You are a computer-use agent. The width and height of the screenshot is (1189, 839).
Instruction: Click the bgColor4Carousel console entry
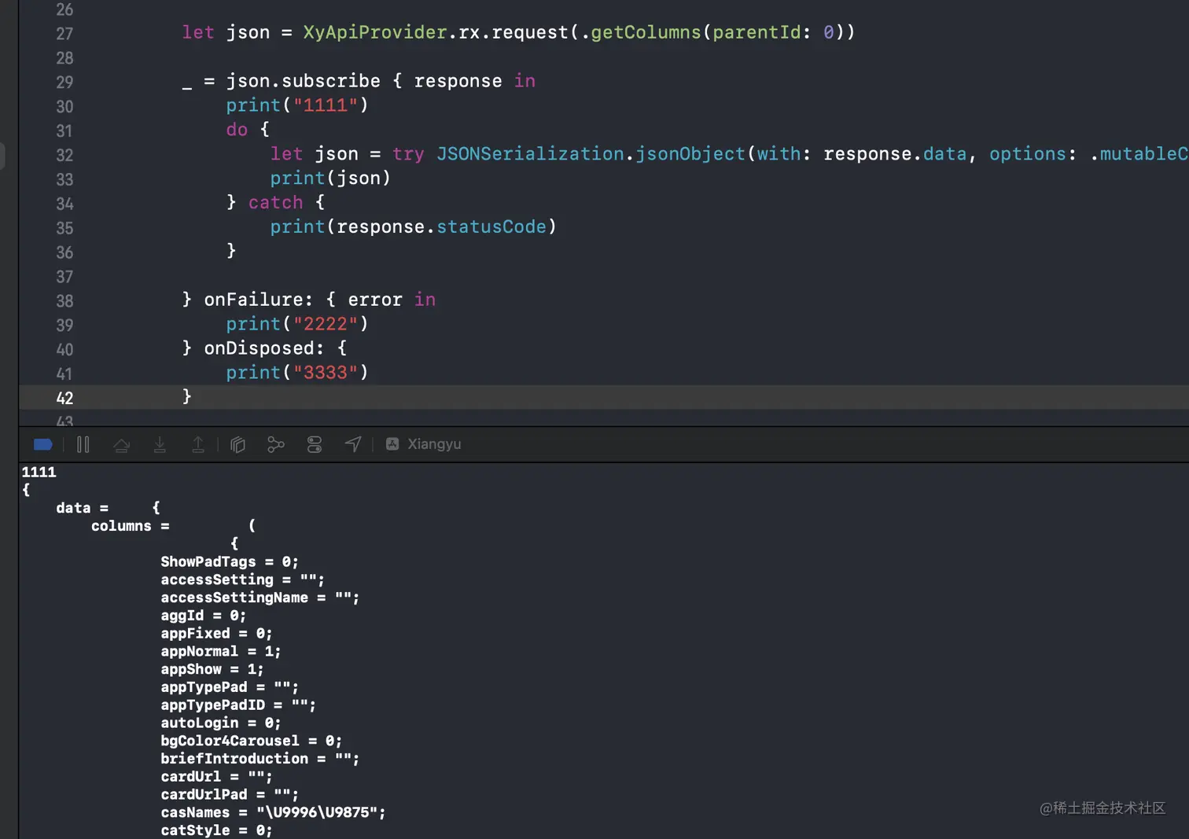tap(251, 741)
